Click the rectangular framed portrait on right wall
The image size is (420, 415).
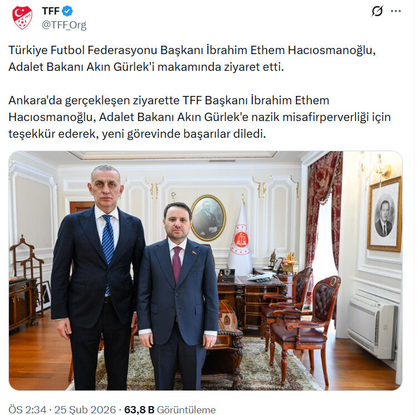pos(384,214)
